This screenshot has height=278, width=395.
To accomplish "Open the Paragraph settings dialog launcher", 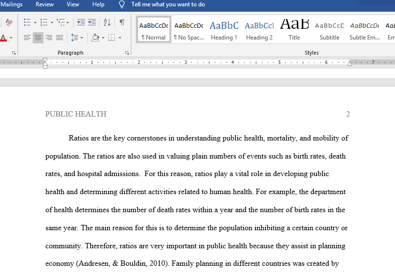I will point(127,53).
